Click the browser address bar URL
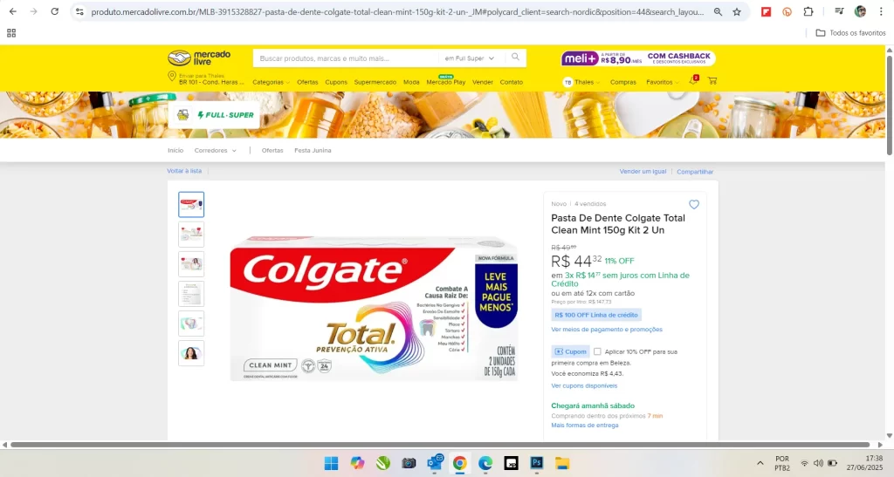 [x=397, y=11]
